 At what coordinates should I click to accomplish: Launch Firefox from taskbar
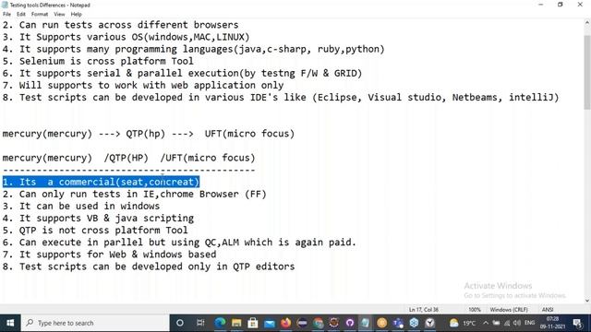click(285, 323)
